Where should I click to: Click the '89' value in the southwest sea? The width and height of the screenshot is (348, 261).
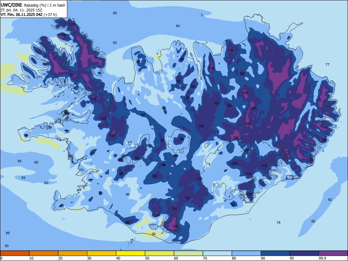coord(8,233)
